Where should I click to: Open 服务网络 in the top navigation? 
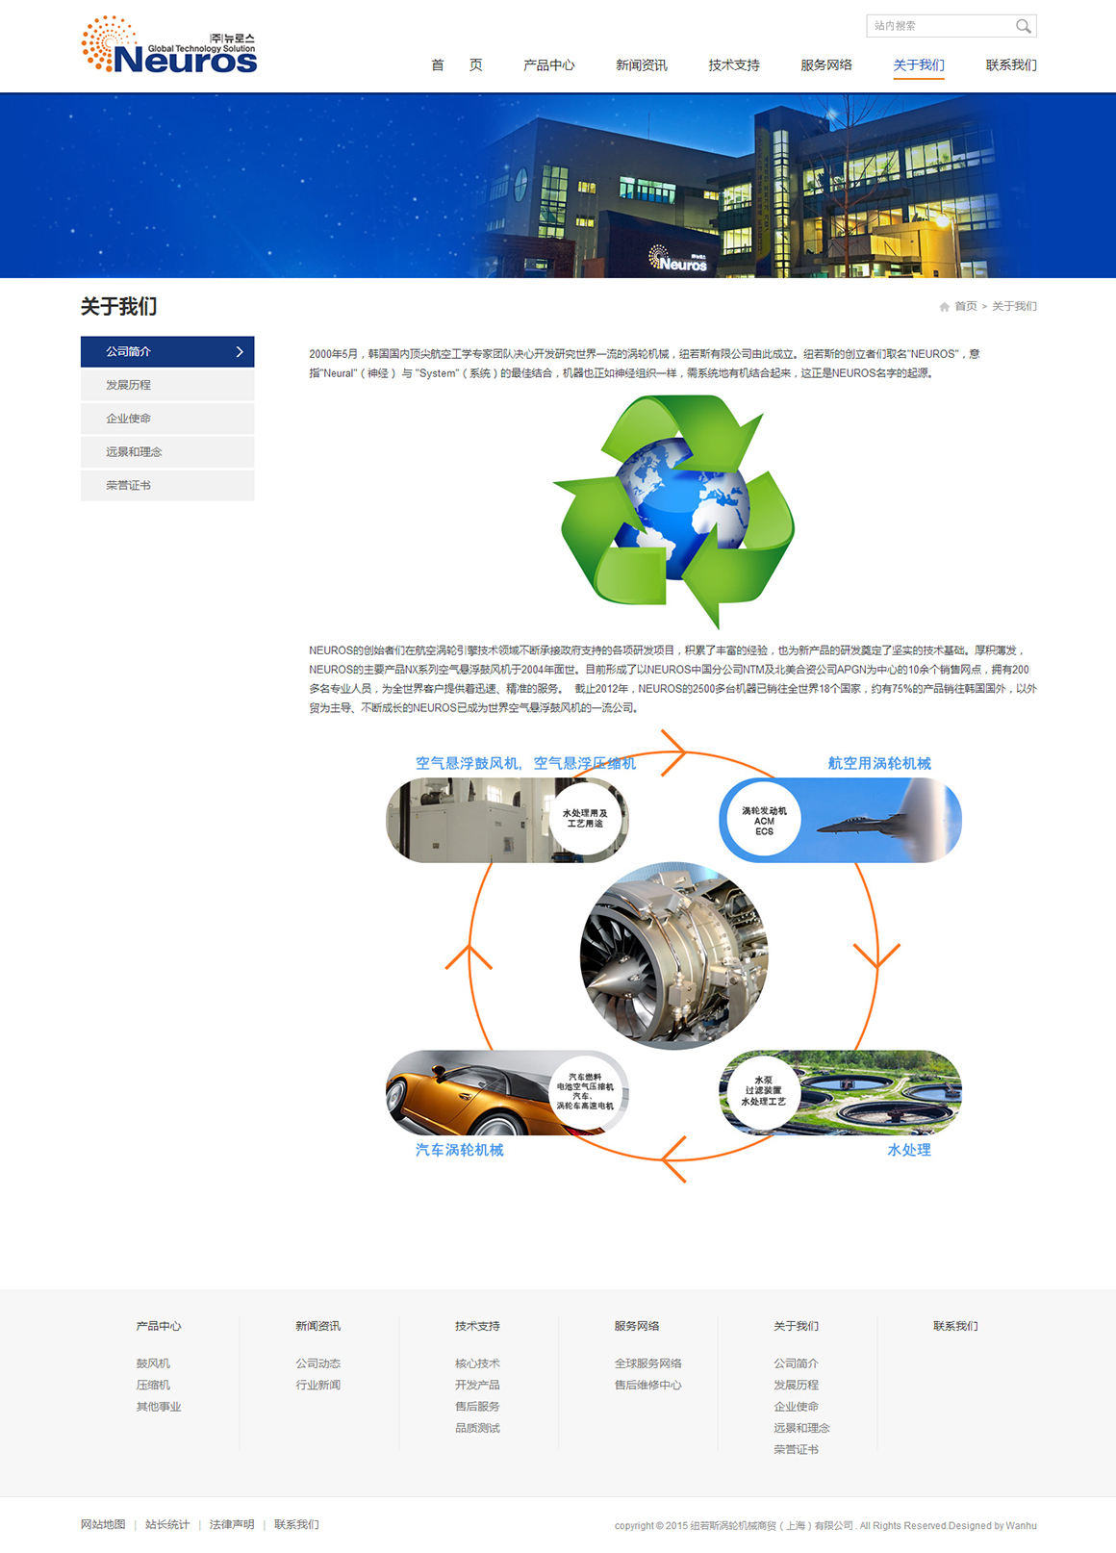tap(826, 65)
